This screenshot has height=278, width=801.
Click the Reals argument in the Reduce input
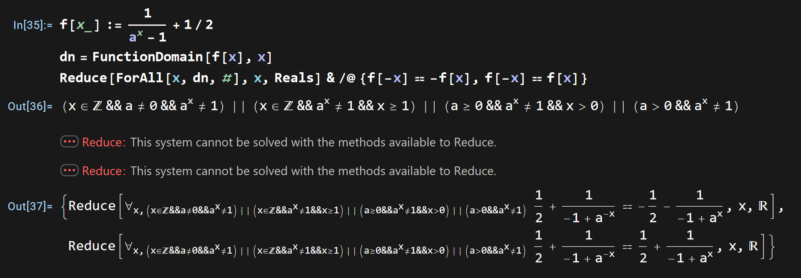294,78
